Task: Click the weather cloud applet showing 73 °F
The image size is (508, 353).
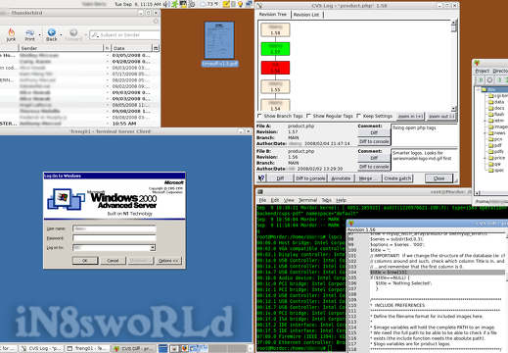Action: [209, 4]
